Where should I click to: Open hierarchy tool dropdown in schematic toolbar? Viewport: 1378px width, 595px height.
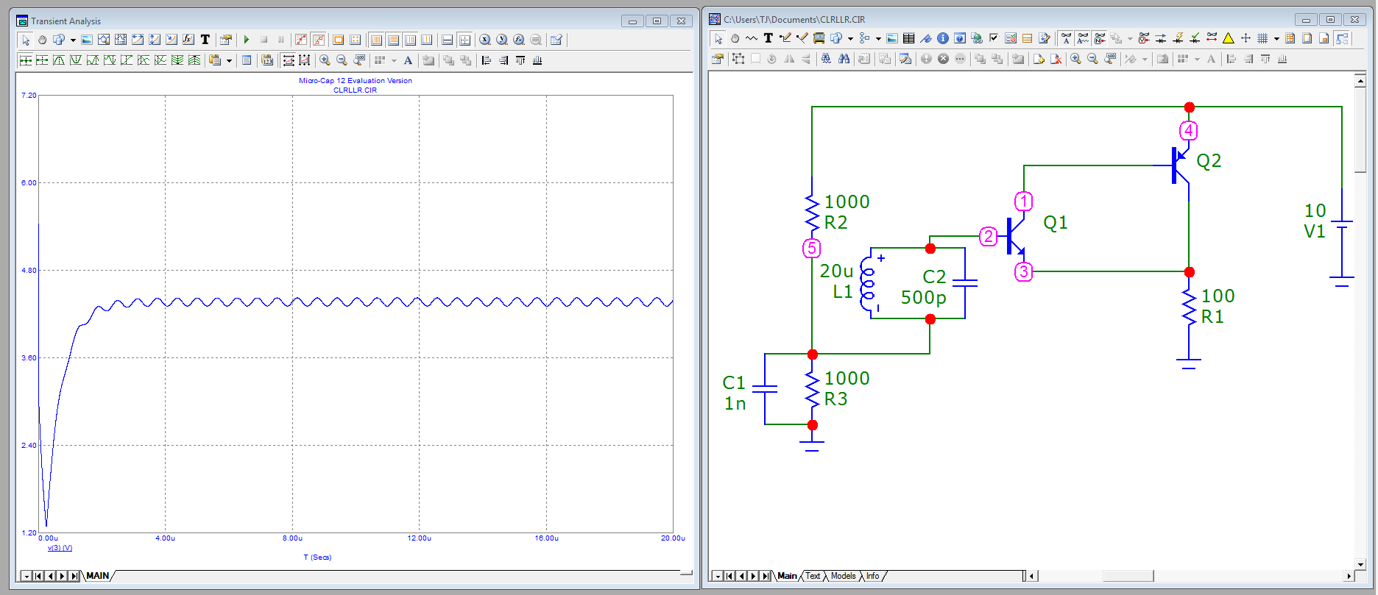878,38
